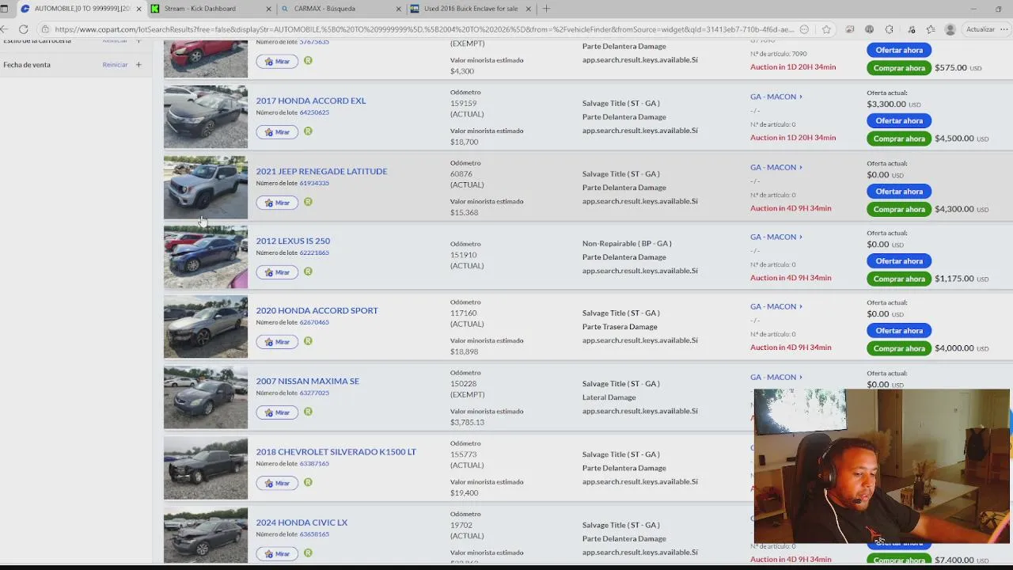Click the Mirar watch button for 2021 Jeep Renegade
The height and width of the screenshot is (570, 1013).
tap(277, 203)
